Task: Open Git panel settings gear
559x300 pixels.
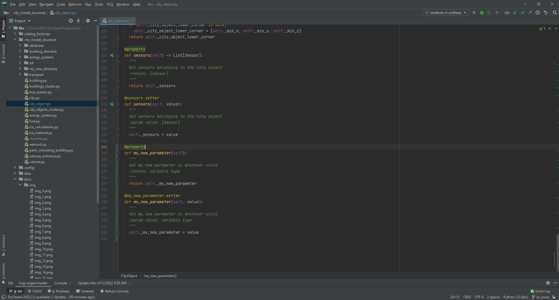Action: (x=548, y=283)
